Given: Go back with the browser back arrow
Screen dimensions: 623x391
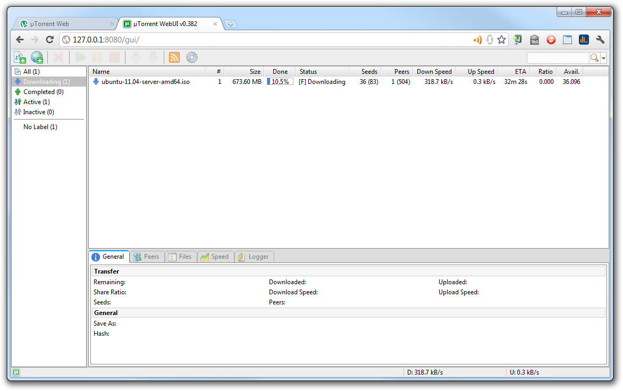Looking at the screenshot, I should 20,40.
